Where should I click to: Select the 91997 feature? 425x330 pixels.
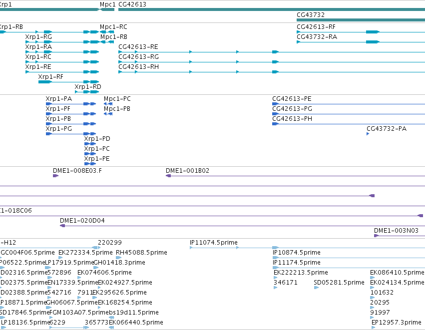tap(380, 313)
